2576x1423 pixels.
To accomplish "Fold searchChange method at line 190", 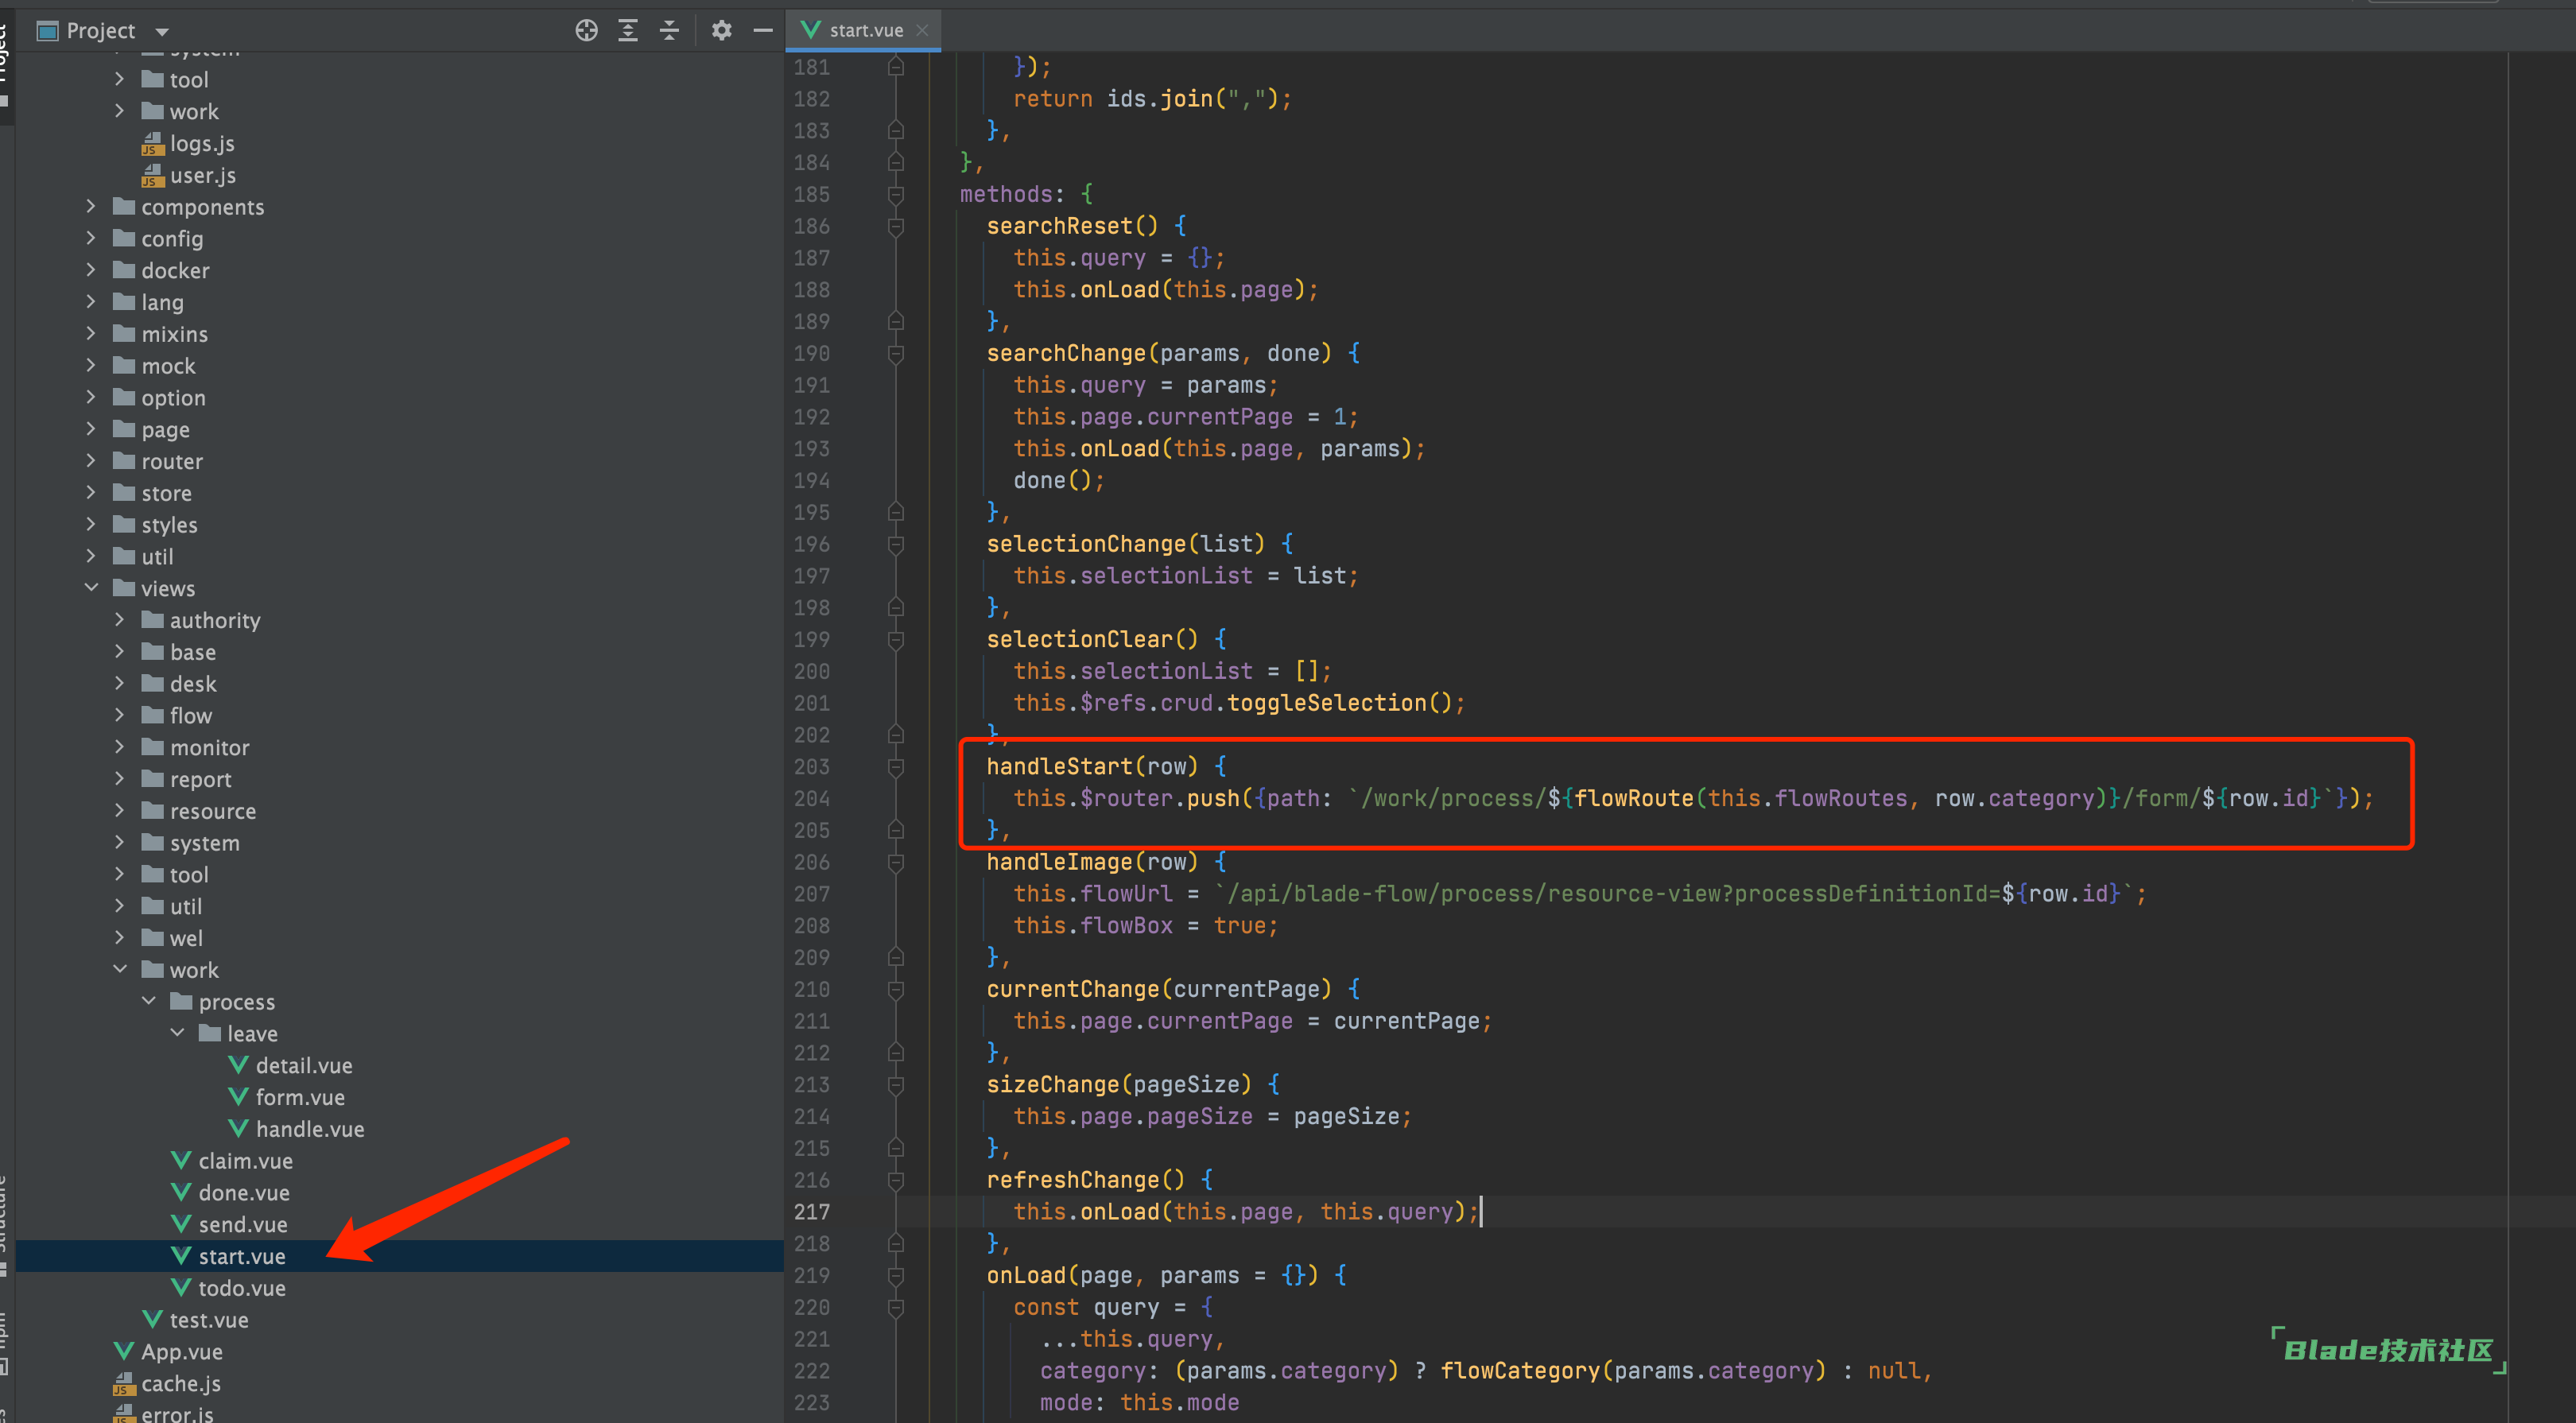I will [896, 353].
